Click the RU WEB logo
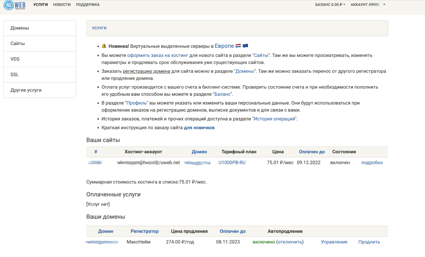Screen dimensions: 425x257 point(14,5)
